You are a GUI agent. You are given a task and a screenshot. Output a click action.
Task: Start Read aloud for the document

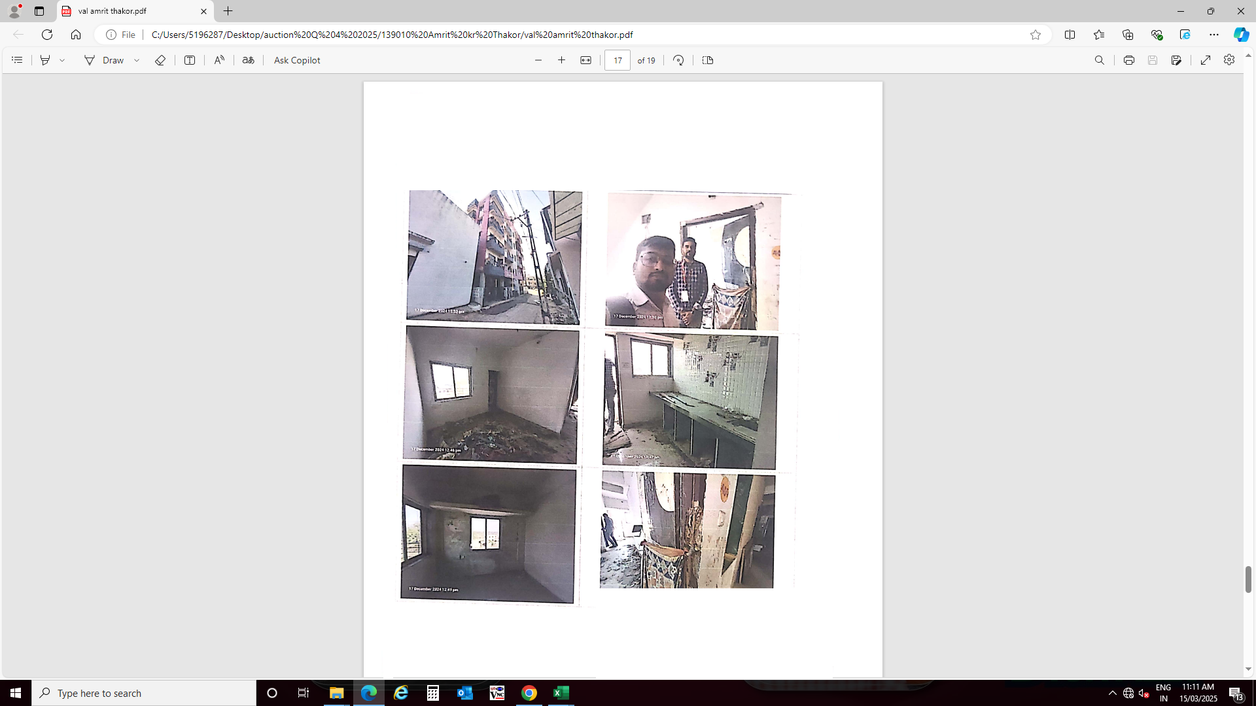219,60
